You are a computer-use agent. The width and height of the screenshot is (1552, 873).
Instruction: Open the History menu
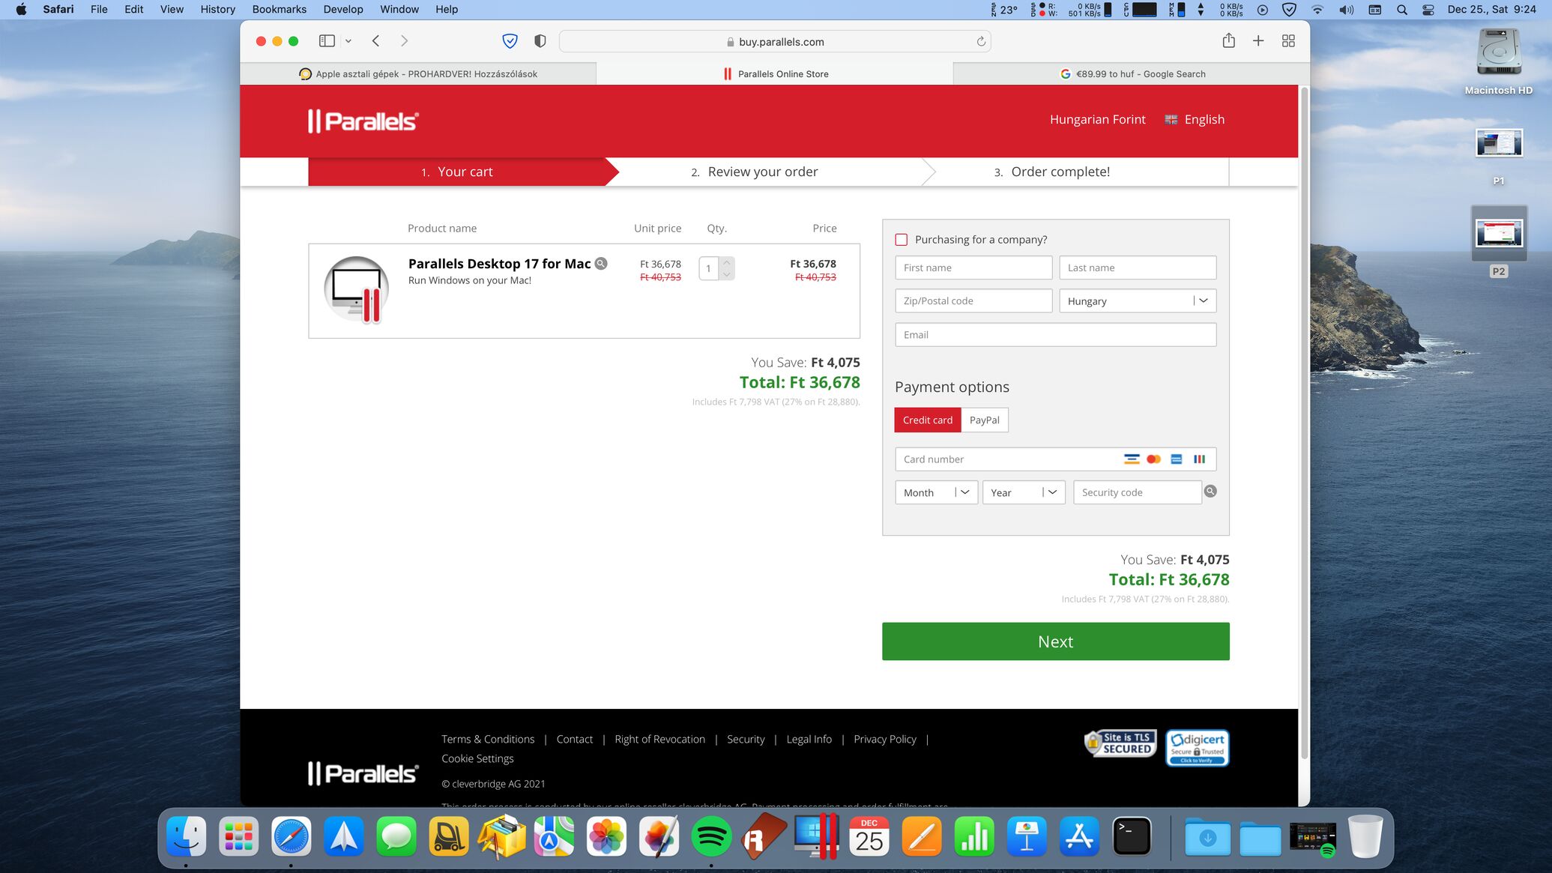coord(218,10)
